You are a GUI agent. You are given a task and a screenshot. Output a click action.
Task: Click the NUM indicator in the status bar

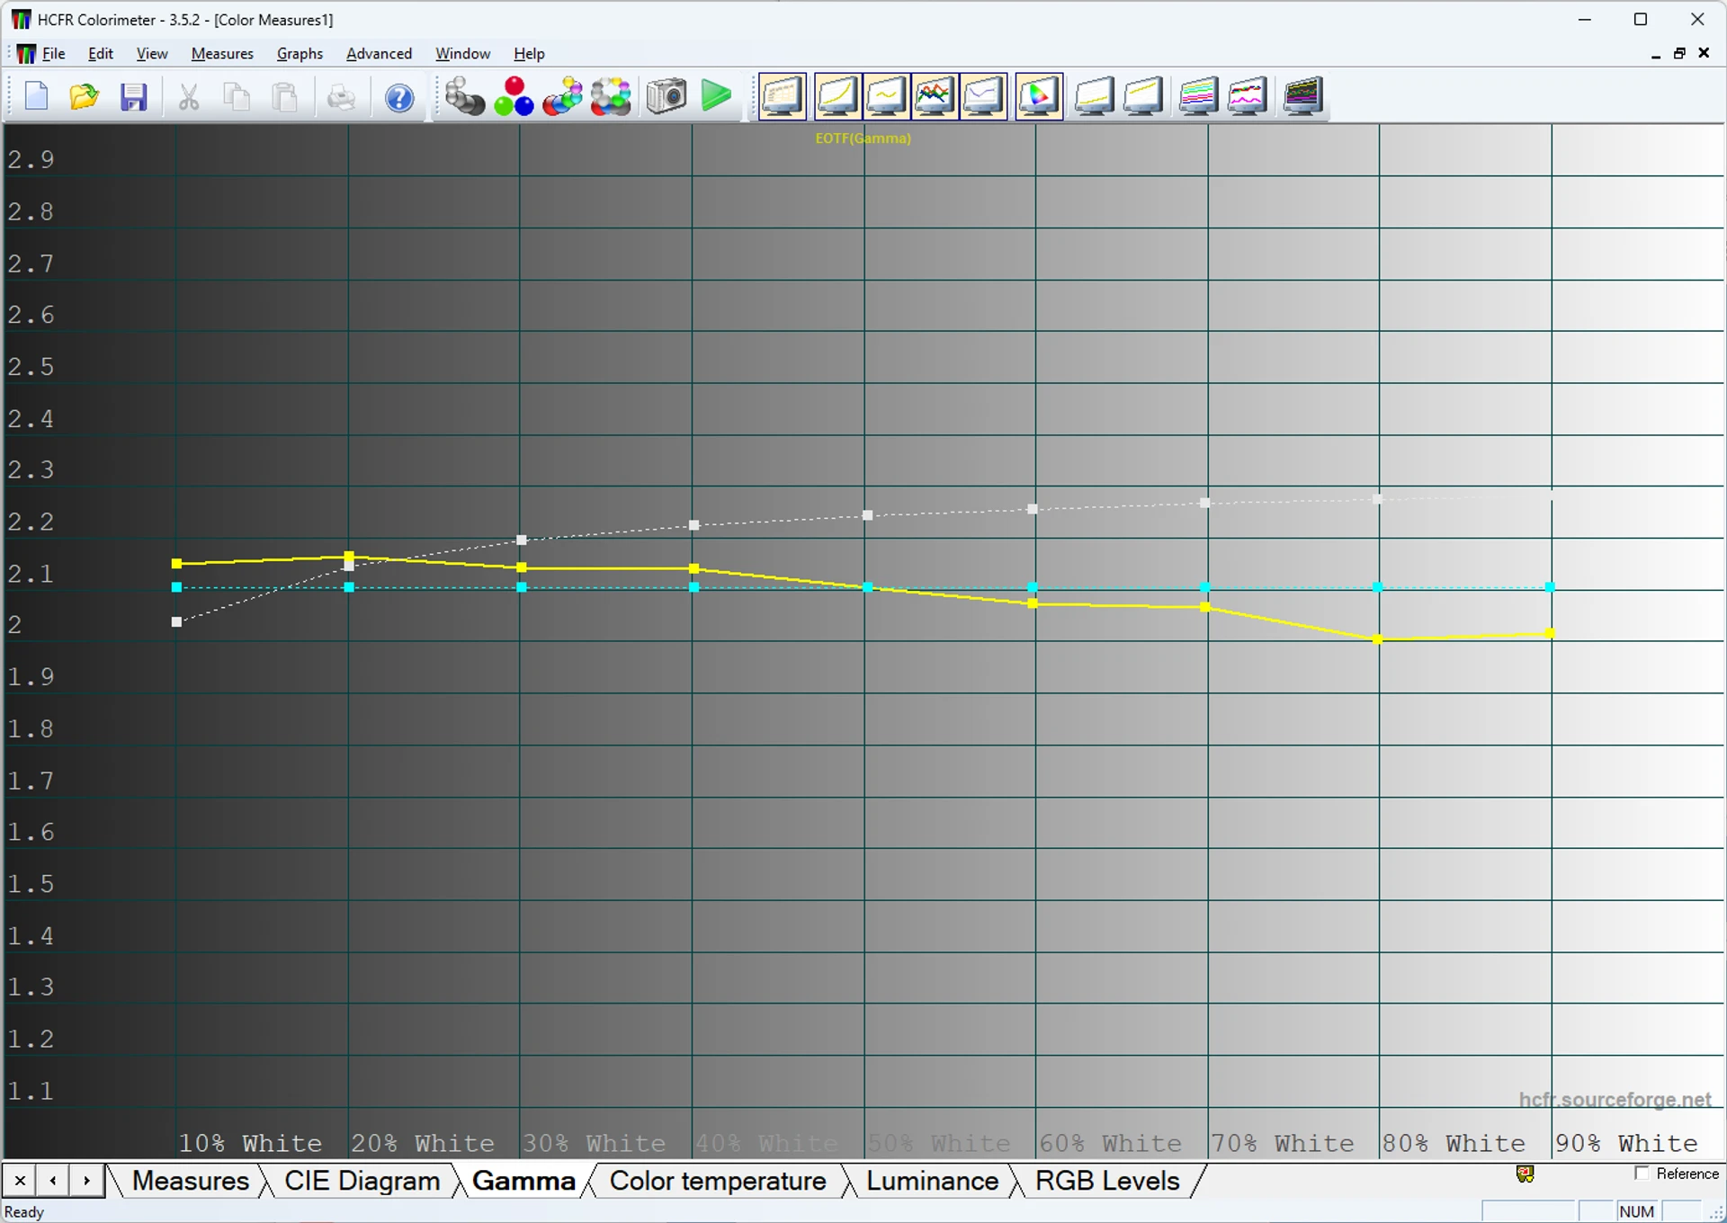click(x=1636, y=1211)
